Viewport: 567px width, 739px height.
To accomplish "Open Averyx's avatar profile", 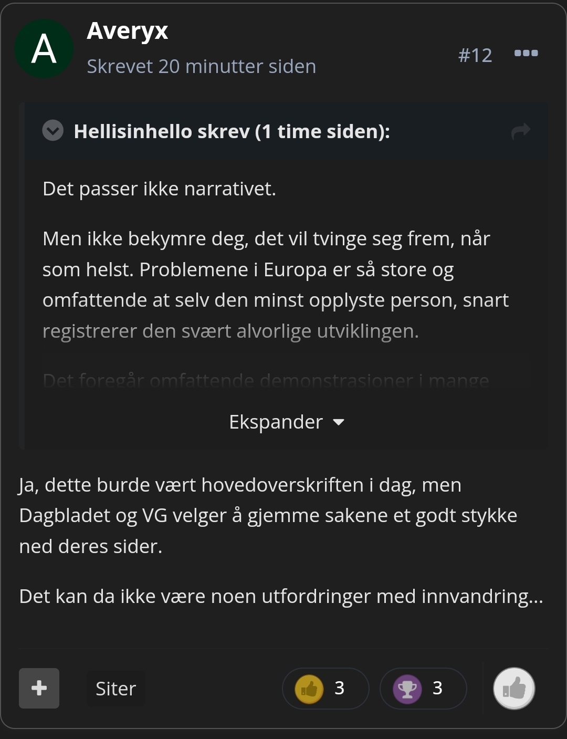I will [44, 49].
